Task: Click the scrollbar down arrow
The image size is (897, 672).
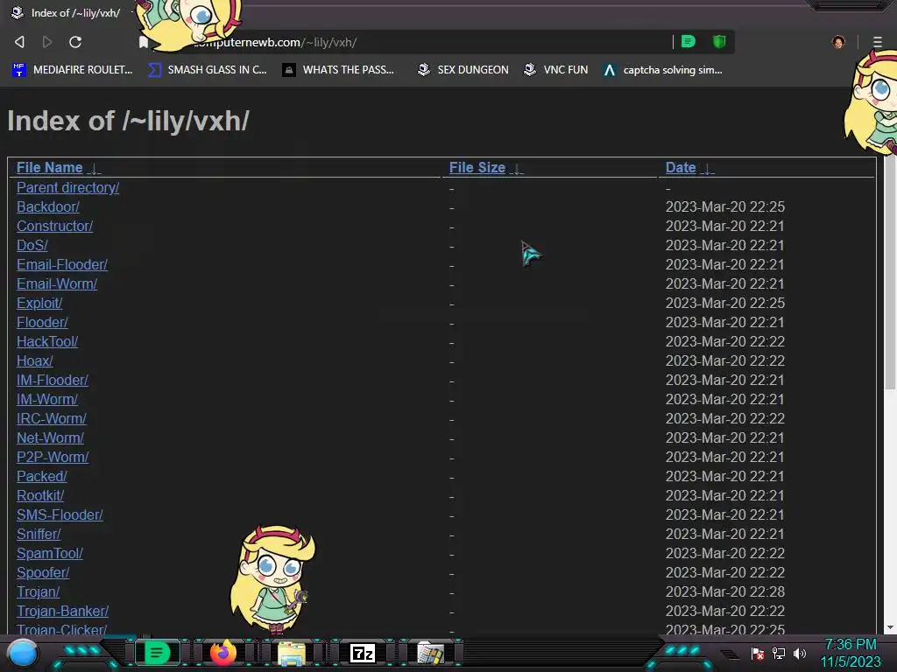Action: (890, 627)
